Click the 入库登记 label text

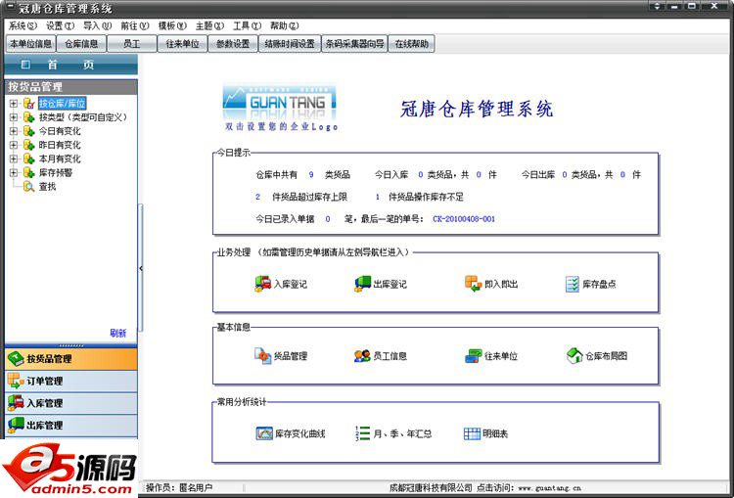pyautogui.click(x=291, y=284)
